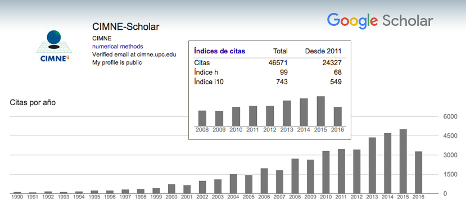The width and height of the screenshot is (466, 208).
Task: Click the Google Scholar logo
Action: [380, 21]
